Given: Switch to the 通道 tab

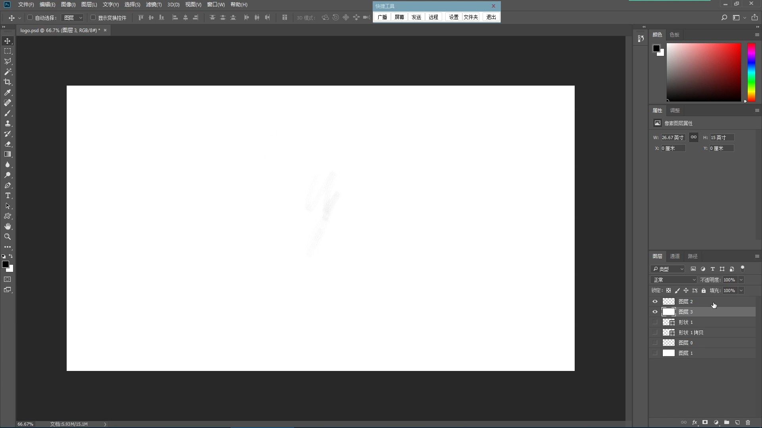Looking at the screenshot, I should point(675,256).
